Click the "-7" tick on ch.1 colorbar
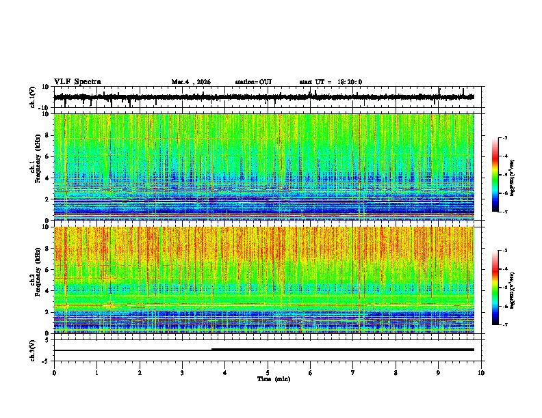Viewport: 542px width, 418px height. coord(505,212)
